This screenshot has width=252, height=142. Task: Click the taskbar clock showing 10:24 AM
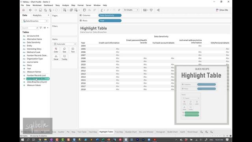(x=219, y=140)
